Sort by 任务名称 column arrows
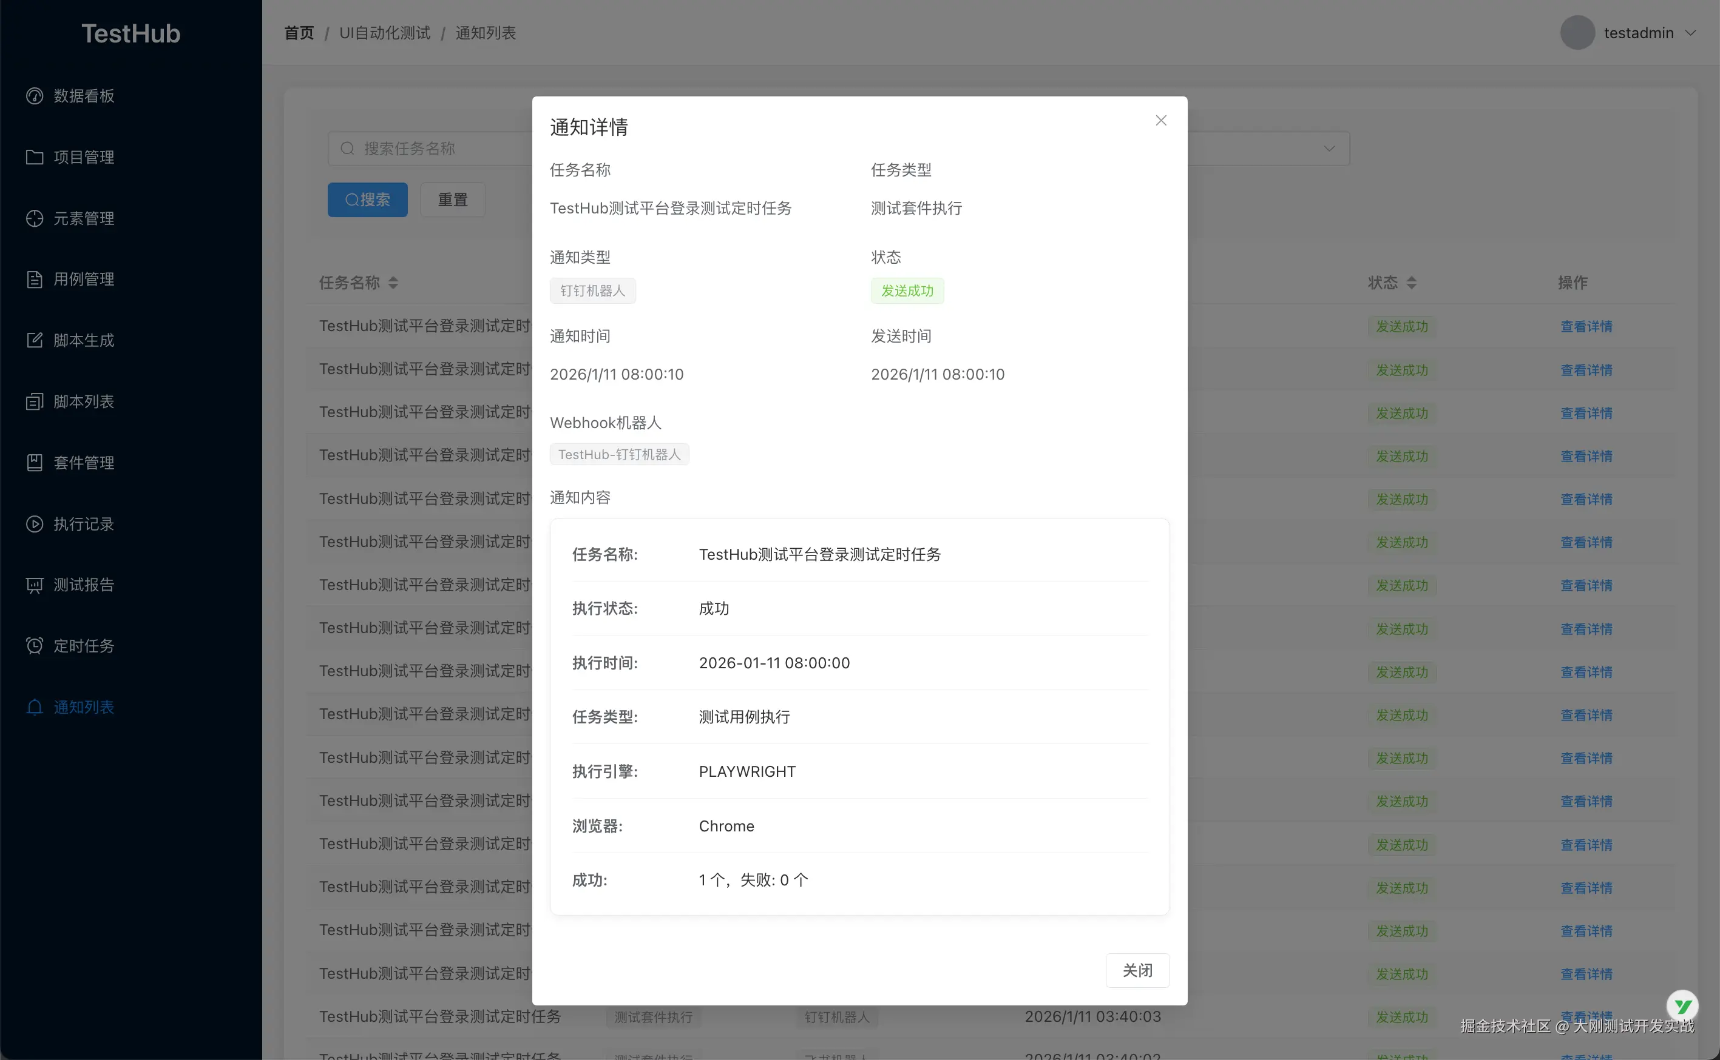 [x=393, y=283]
